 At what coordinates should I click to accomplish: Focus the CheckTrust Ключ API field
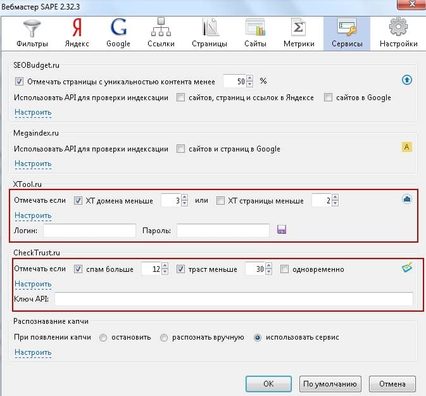[234, 299]
